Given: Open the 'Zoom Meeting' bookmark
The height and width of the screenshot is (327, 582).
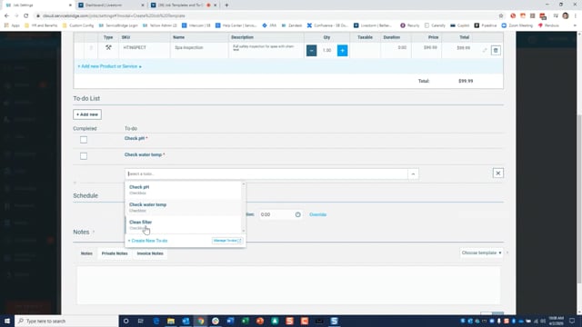Looking at the screenshot, I should pyautogui.click(x=517, y=25).
